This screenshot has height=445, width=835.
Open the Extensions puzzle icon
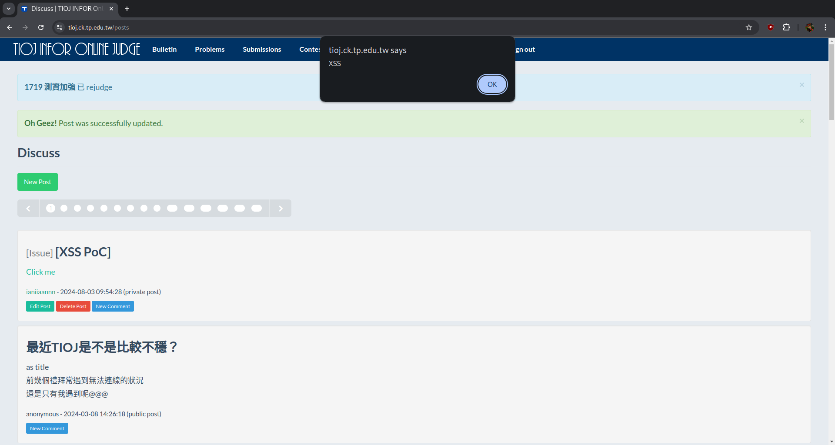click(786, 27)
